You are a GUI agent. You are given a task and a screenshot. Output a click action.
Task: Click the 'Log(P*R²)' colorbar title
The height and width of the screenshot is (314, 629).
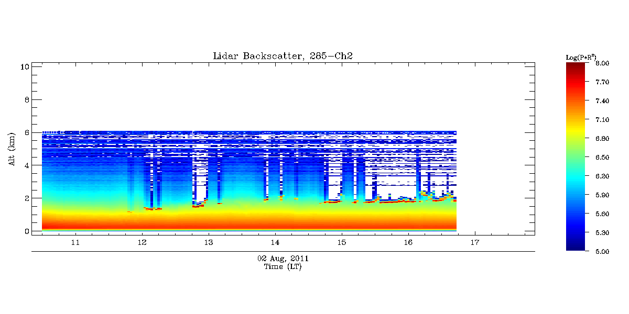(581, 57)
